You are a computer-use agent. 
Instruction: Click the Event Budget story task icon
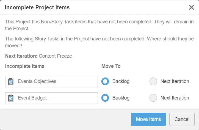coord(11,98)
